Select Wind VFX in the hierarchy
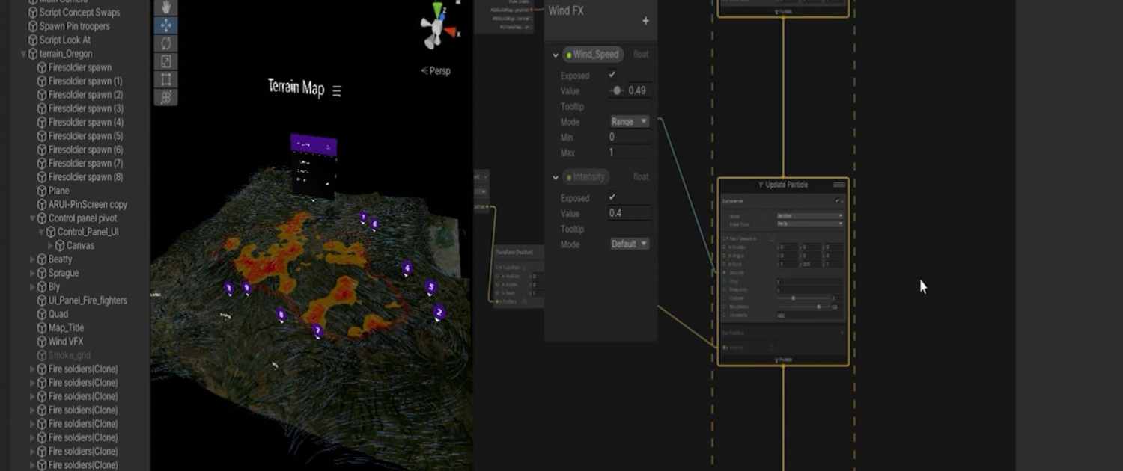Image resolution: width=1123 pixels, height=471 pixels. point(66,342)
